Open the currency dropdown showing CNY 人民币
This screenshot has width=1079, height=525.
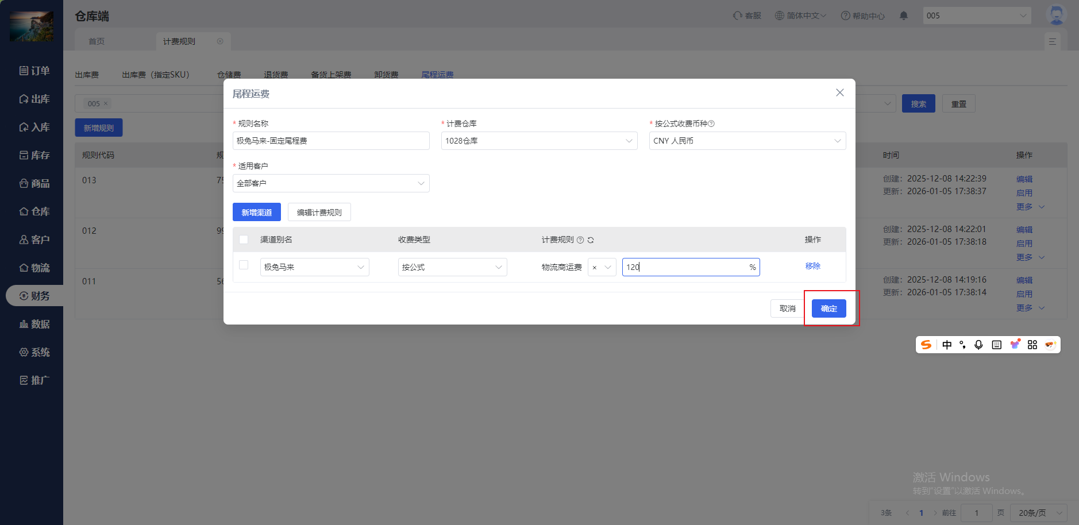(746, 140)
